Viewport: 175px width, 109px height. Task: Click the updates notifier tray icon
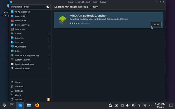116,105
